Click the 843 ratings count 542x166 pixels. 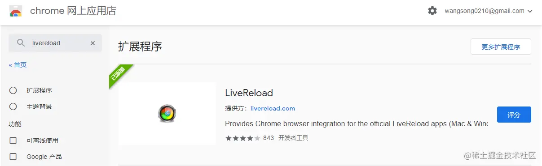pyautogui.click(x=269, y=138)
